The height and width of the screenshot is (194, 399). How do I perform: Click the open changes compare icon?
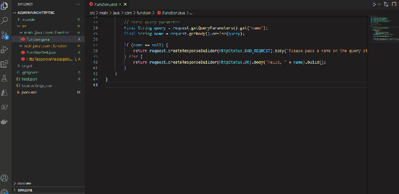point(386,4)
